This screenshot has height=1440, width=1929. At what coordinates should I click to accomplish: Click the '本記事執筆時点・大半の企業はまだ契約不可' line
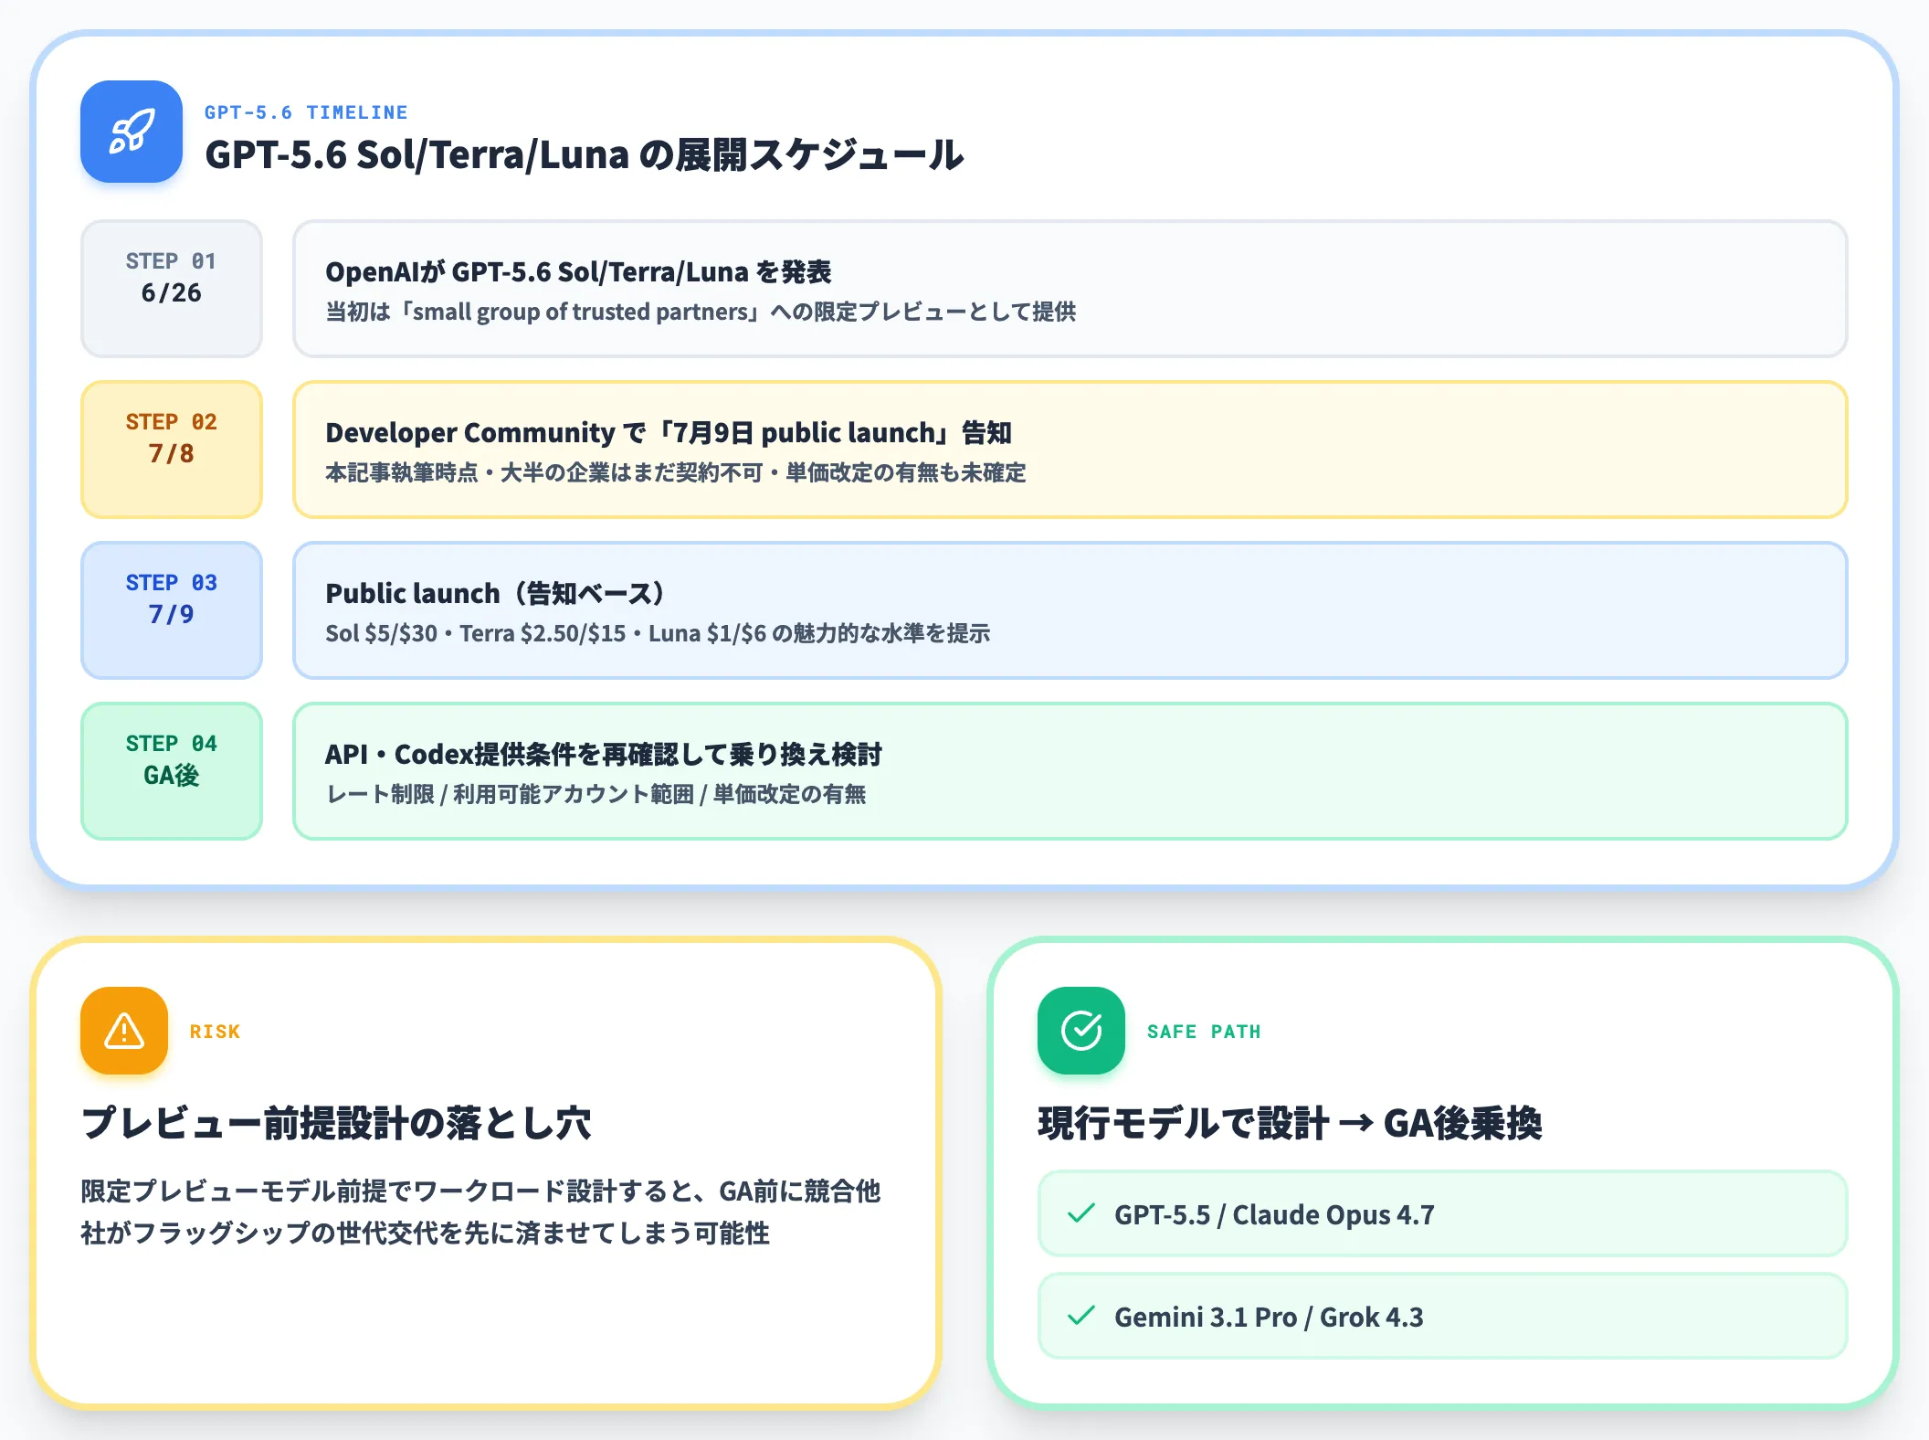(x=676, y=472)
